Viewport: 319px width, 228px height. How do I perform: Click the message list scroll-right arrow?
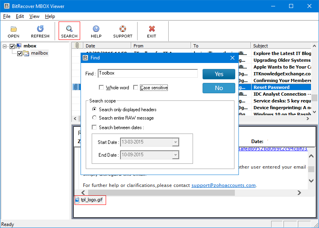tap(307, 118)
